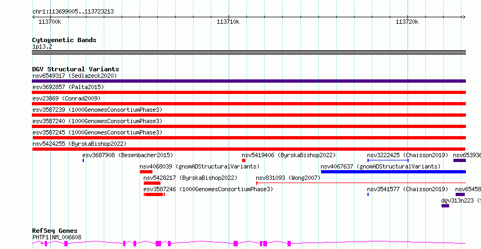481x249 pixels.
Task: Select the thin red nsv831093 variant line
Action: click(x=361, y=183)
